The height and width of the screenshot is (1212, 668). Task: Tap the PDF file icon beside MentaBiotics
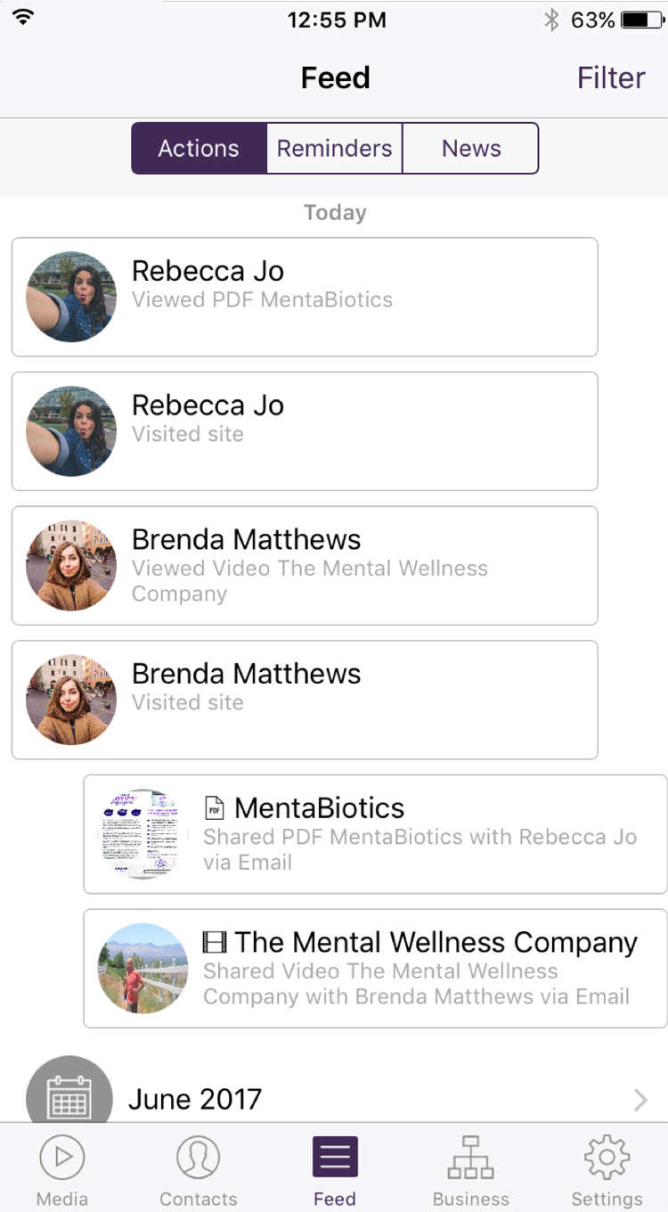[x=214, y=808]
